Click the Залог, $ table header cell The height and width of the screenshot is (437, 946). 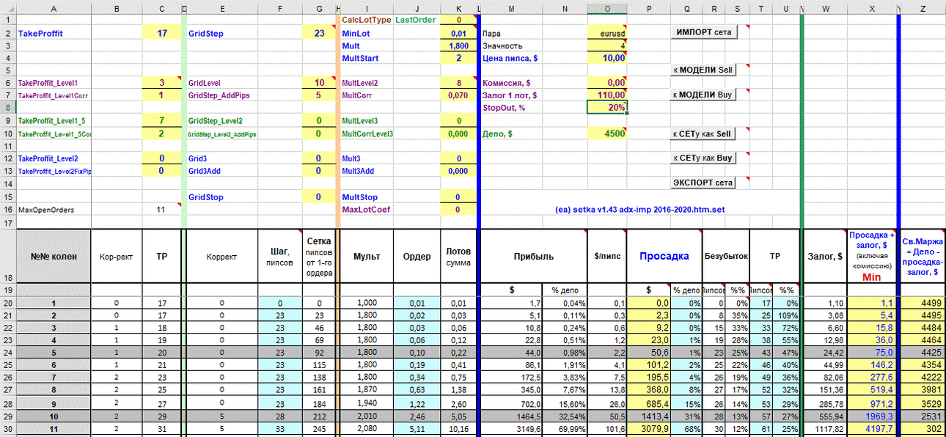point(825,257)
